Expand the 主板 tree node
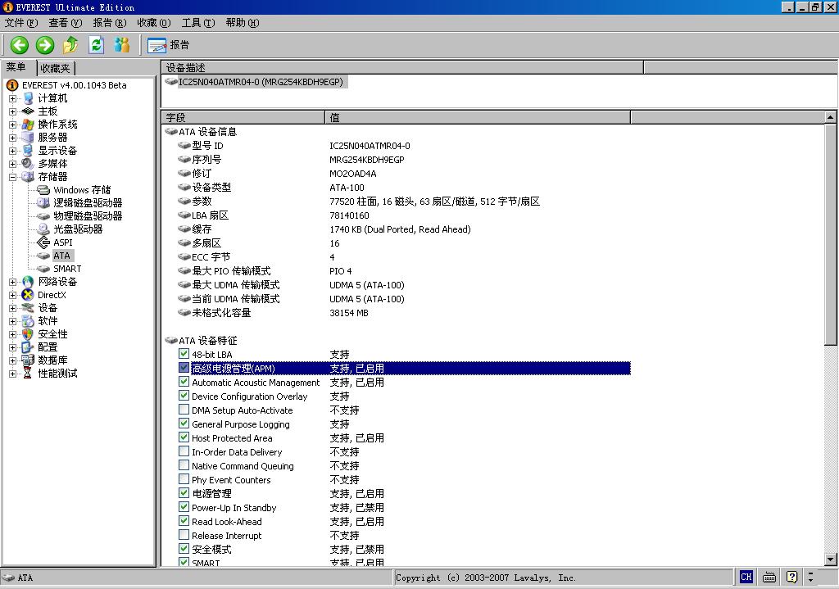 pos(13,111)
